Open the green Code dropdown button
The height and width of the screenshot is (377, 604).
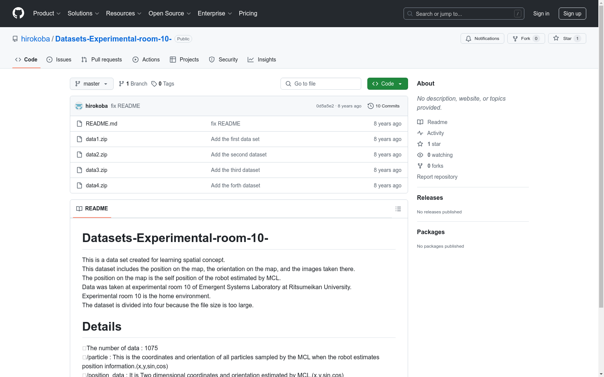click(387, 84)
